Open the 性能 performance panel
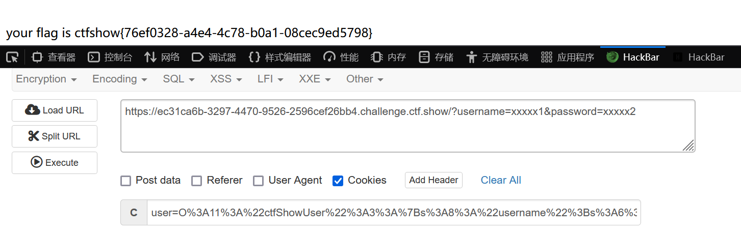741x232 pixels. coord(341,57)
